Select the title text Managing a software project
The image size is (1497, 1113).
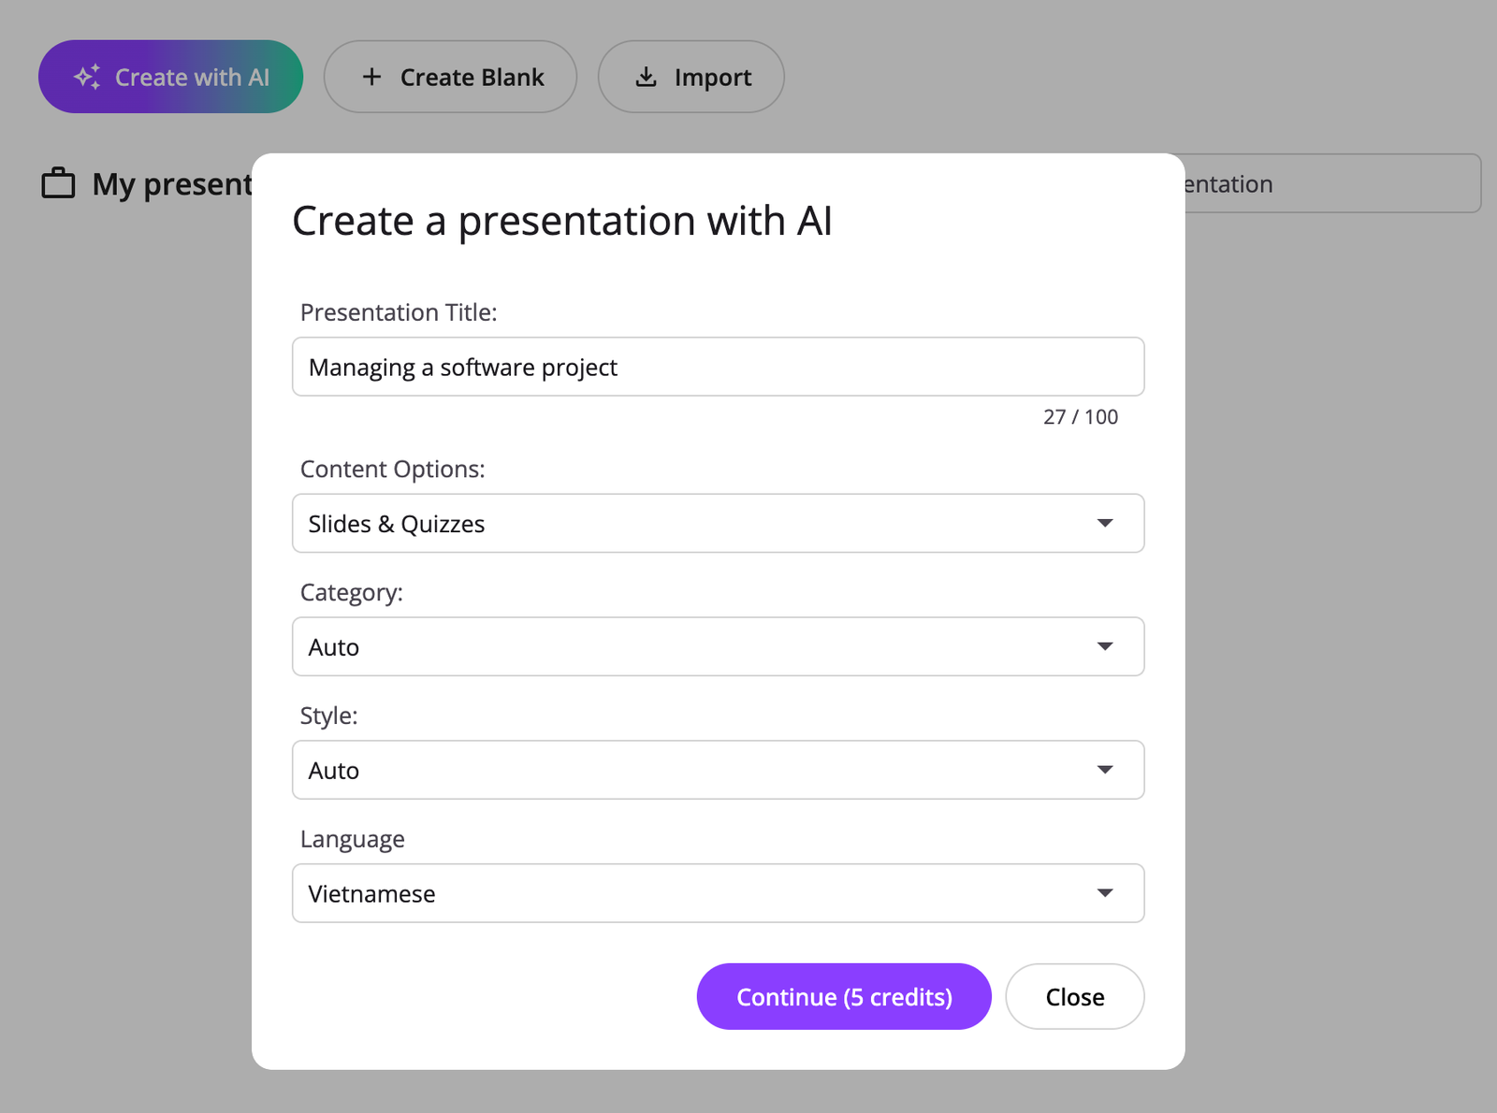pos(462,367)
